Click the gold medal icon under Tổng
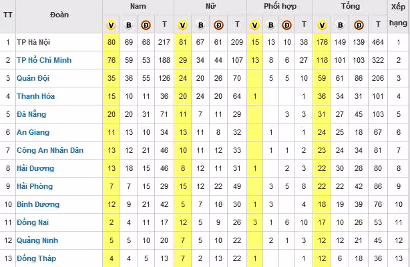Viewport: 410px width, 267px height. [x=323, y=25]
